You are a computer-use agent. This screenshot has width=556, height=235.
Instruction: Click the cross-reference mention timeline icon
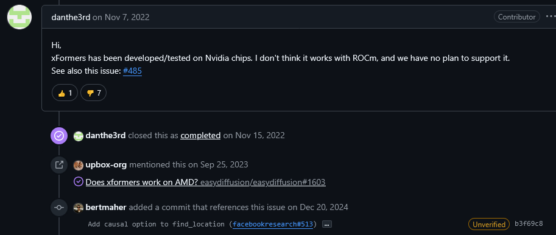[59, 165]
